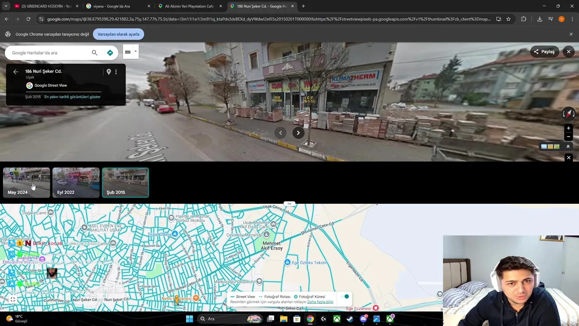Select the Şub 2015 Street View thumbnail
Screen dimensions: 579x326
pyautogui.click(x=125, y=182)
